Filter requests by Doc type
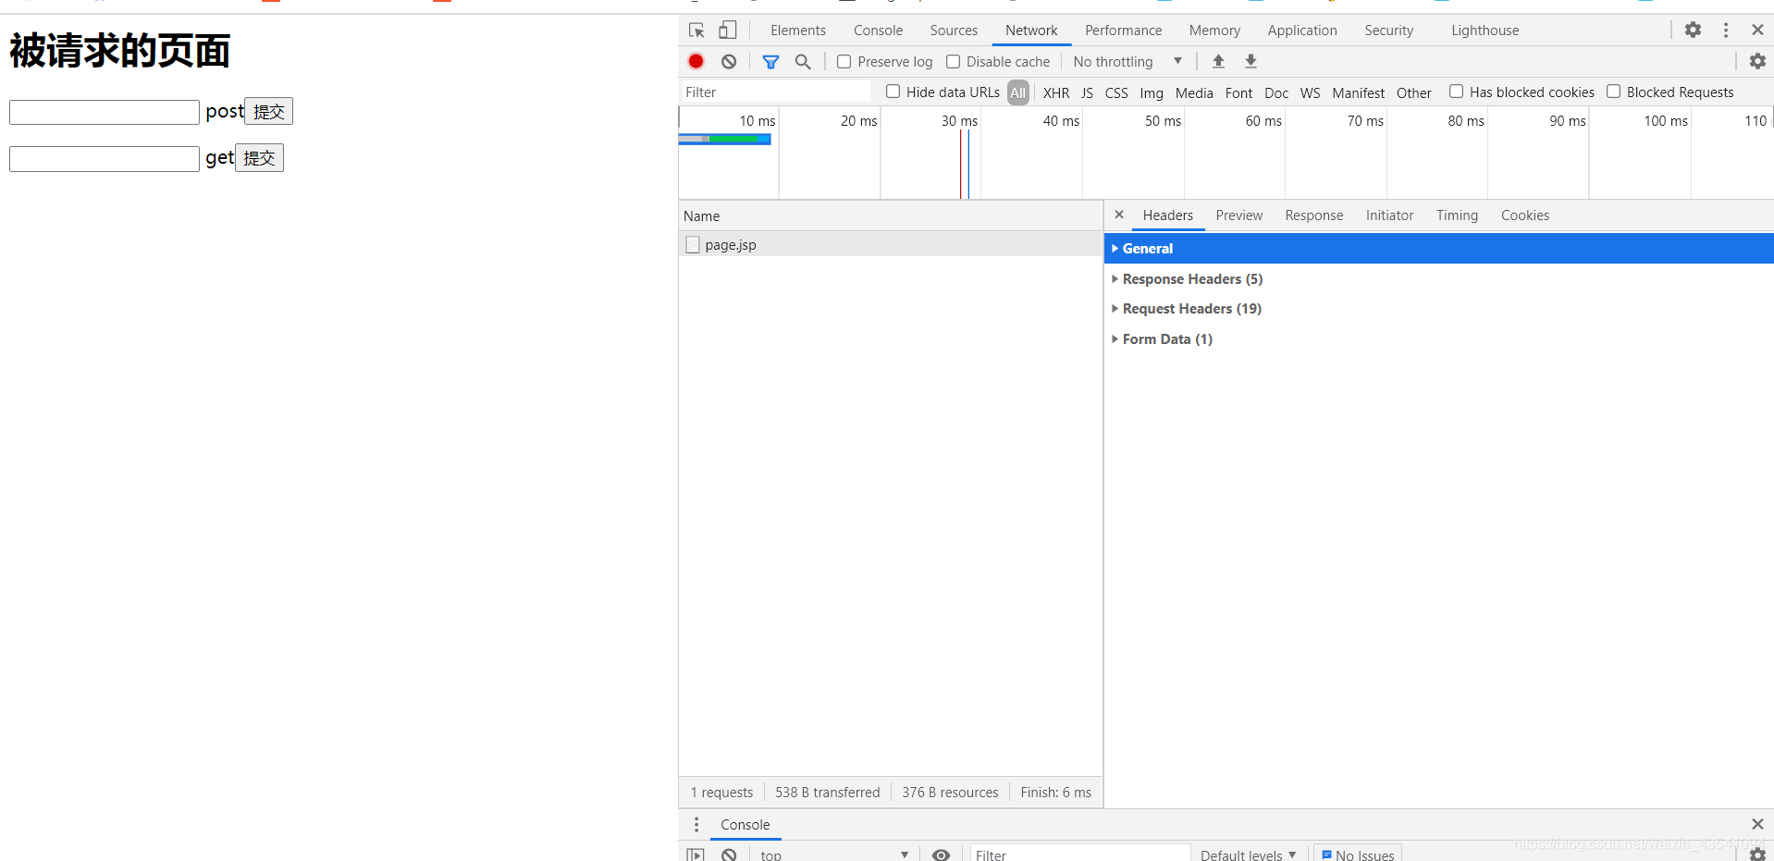The image size is (1774, 861). coord(1275,92)
